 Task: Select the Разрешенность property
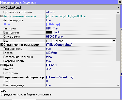[x=13, y=61]
